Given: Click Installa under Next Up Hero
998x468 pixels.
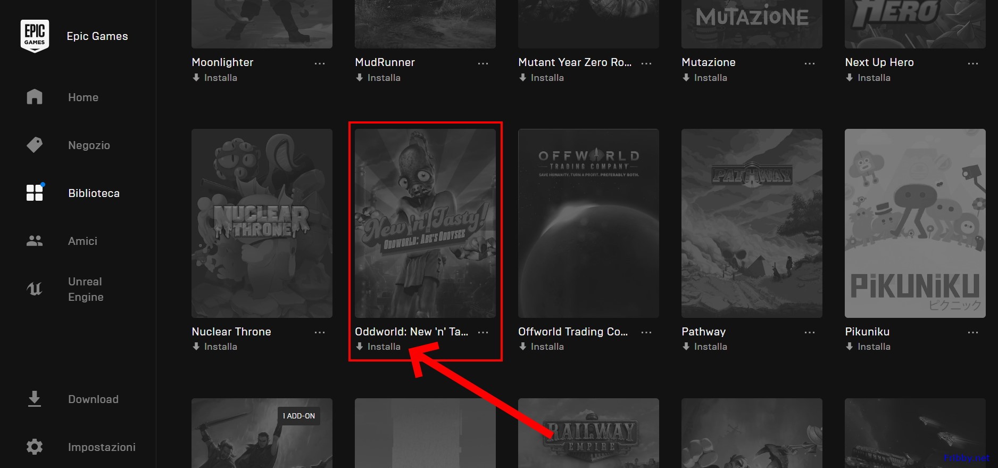Looking at the screenshot, I should click(x=868, y=78).
